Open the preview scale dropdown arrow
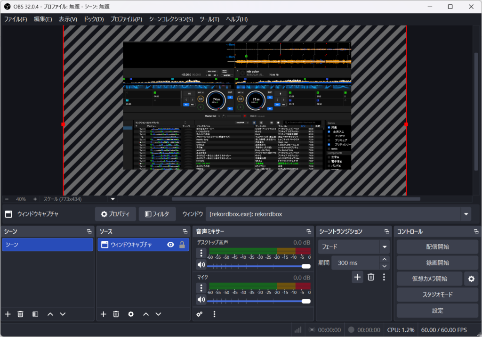Viewport: 482px width, 337px height. (113, 199)
